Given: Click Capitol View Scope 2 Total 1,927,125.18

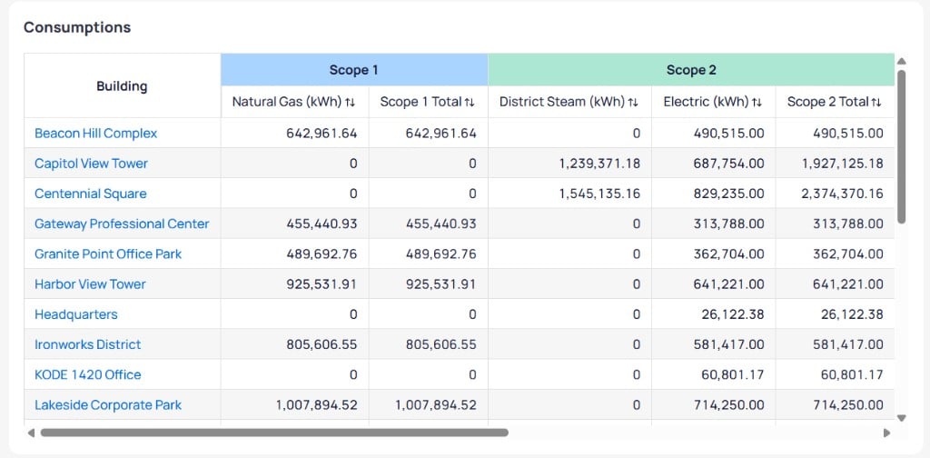Looking at the screenshot, I should 843,164.
